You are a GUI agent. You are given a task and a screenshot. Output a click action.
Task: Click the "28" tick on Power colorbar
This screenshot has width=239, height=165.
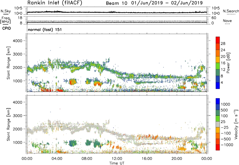click(x=223, y=43)
